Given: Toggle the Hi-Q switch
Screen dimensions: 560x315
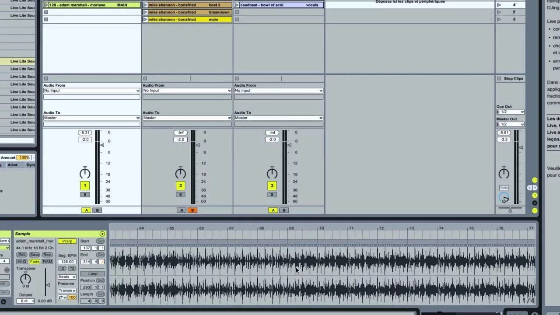Looking at the screenshot, I should (22, 262).
